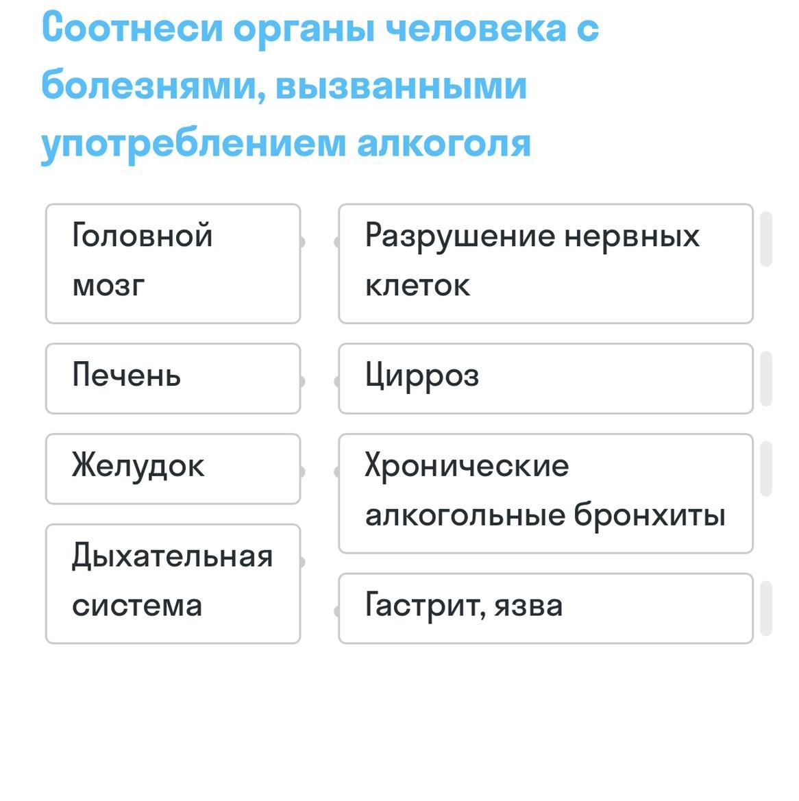Click connector dot left of Хронические алкогольные бронхиты

click(x=338, y=471)
